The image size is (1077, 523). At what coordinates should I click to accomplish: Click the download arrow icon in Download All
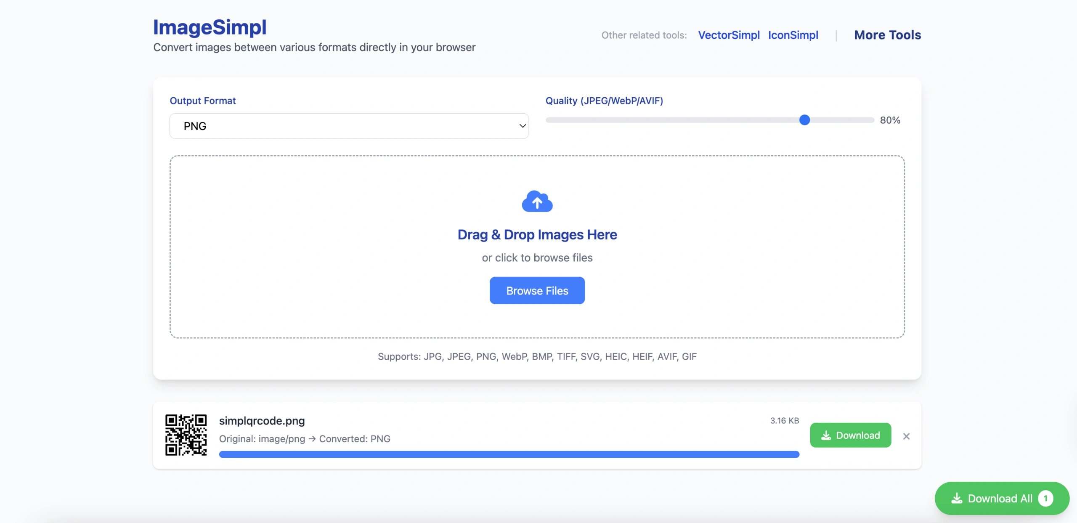click(957, 498)
